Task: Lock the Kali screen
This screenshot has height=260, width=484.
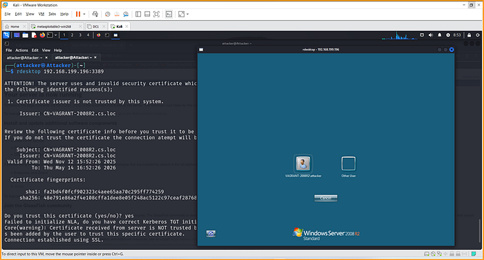Action: [x=469, y=35]
